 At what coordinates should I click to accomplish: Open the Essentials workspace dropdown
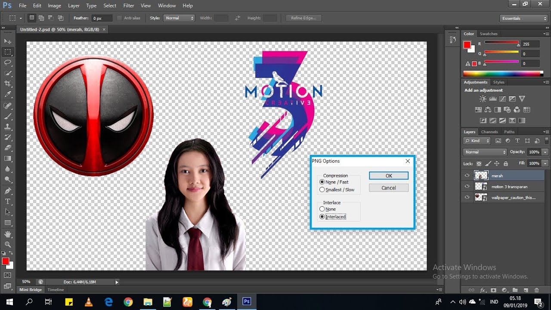point(523,19)
